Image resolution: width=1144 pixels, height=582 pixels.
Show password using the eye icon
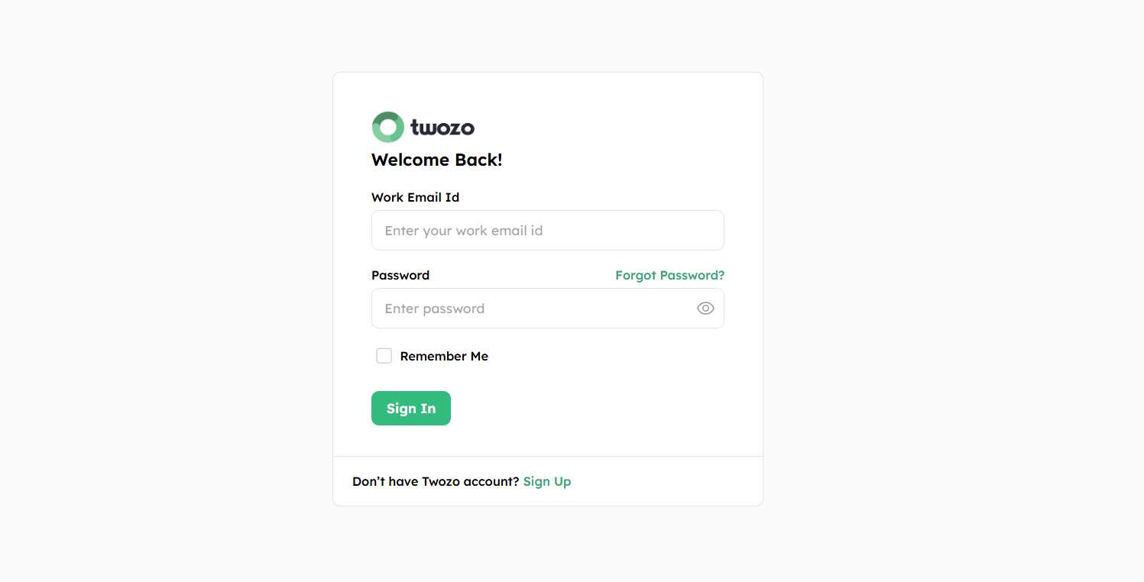pyautogui.click(x=705, y=309)
